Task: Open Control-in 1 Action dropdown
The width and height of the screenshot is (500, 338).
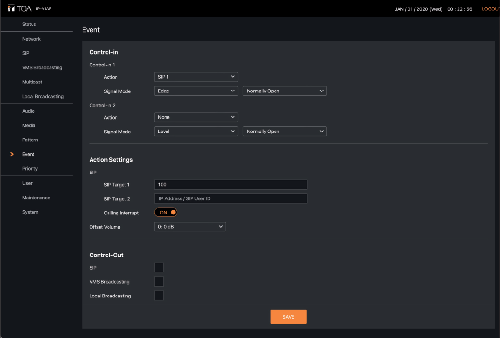Action: point(196,77)
